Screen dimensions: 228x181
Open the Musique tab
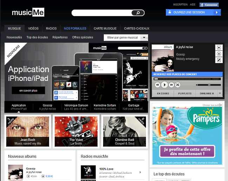[x=14, y=28]
